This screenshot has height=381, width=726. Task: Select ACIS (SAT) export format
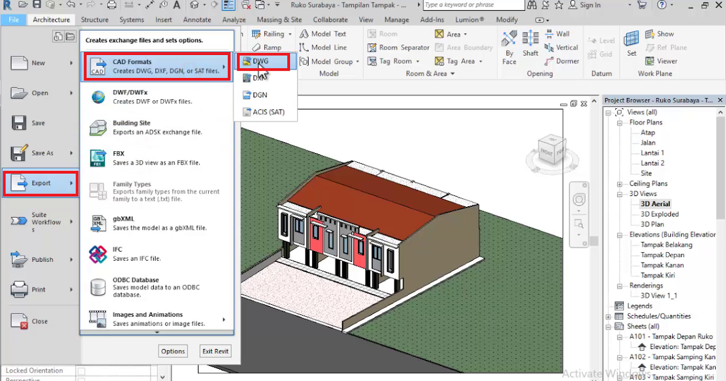(265, 112)
